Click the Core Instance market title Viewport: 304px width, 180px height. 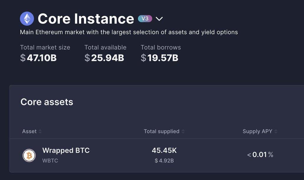(x=86, y=19)
